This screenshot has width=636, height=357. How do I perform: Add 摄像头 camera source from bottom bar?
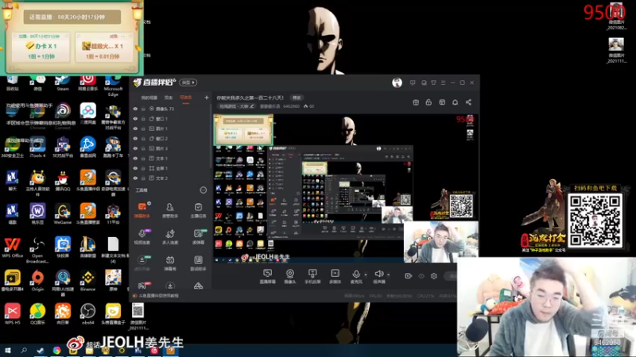(x=290, y=276)
